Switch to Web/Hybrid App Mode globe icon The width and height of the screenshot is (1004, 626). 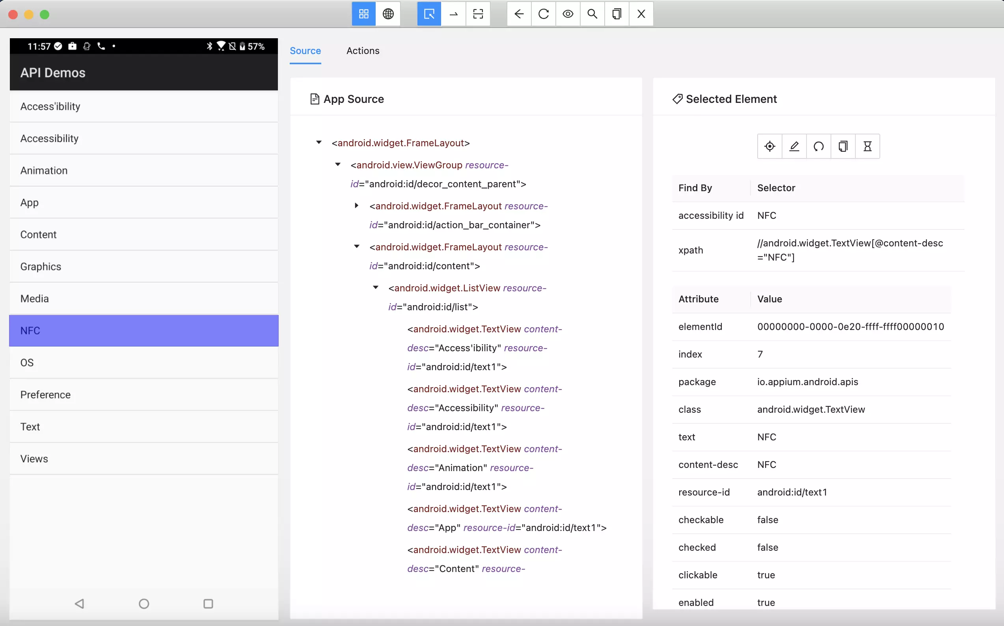tap(388, 14)
